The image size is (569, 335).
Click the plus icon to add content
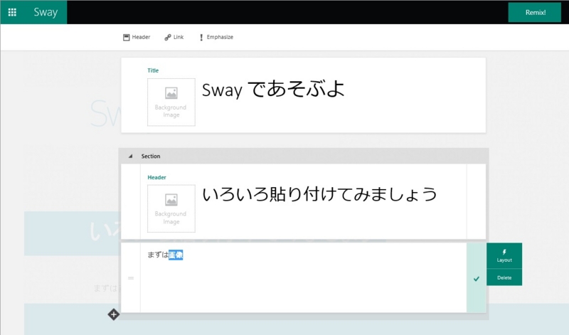click(x=114, y=314)
